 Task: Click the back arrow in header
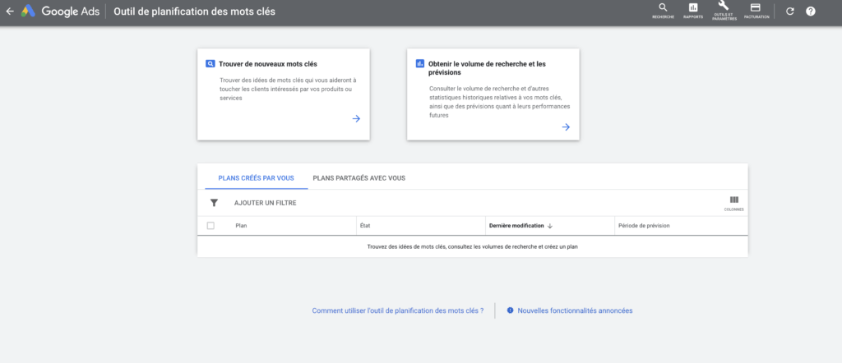click(10, 11)
